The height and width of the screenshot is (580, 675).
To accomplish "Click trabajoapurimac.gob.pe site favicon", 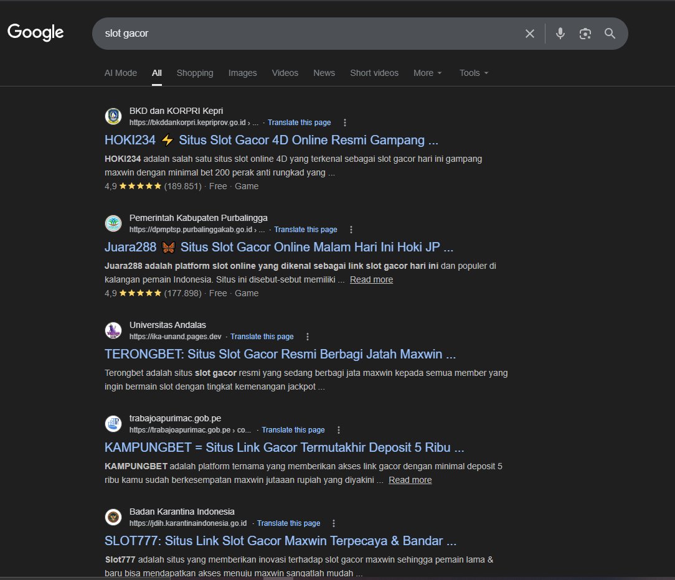I will click(113, 424).
